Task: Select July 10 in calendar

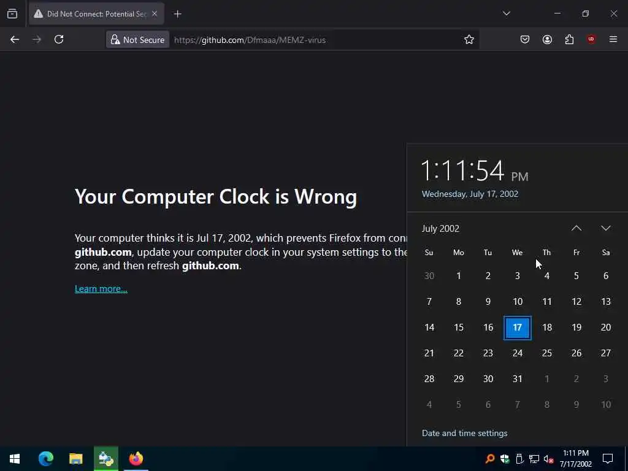Action: pyautogui.click(x=518, y=302)
